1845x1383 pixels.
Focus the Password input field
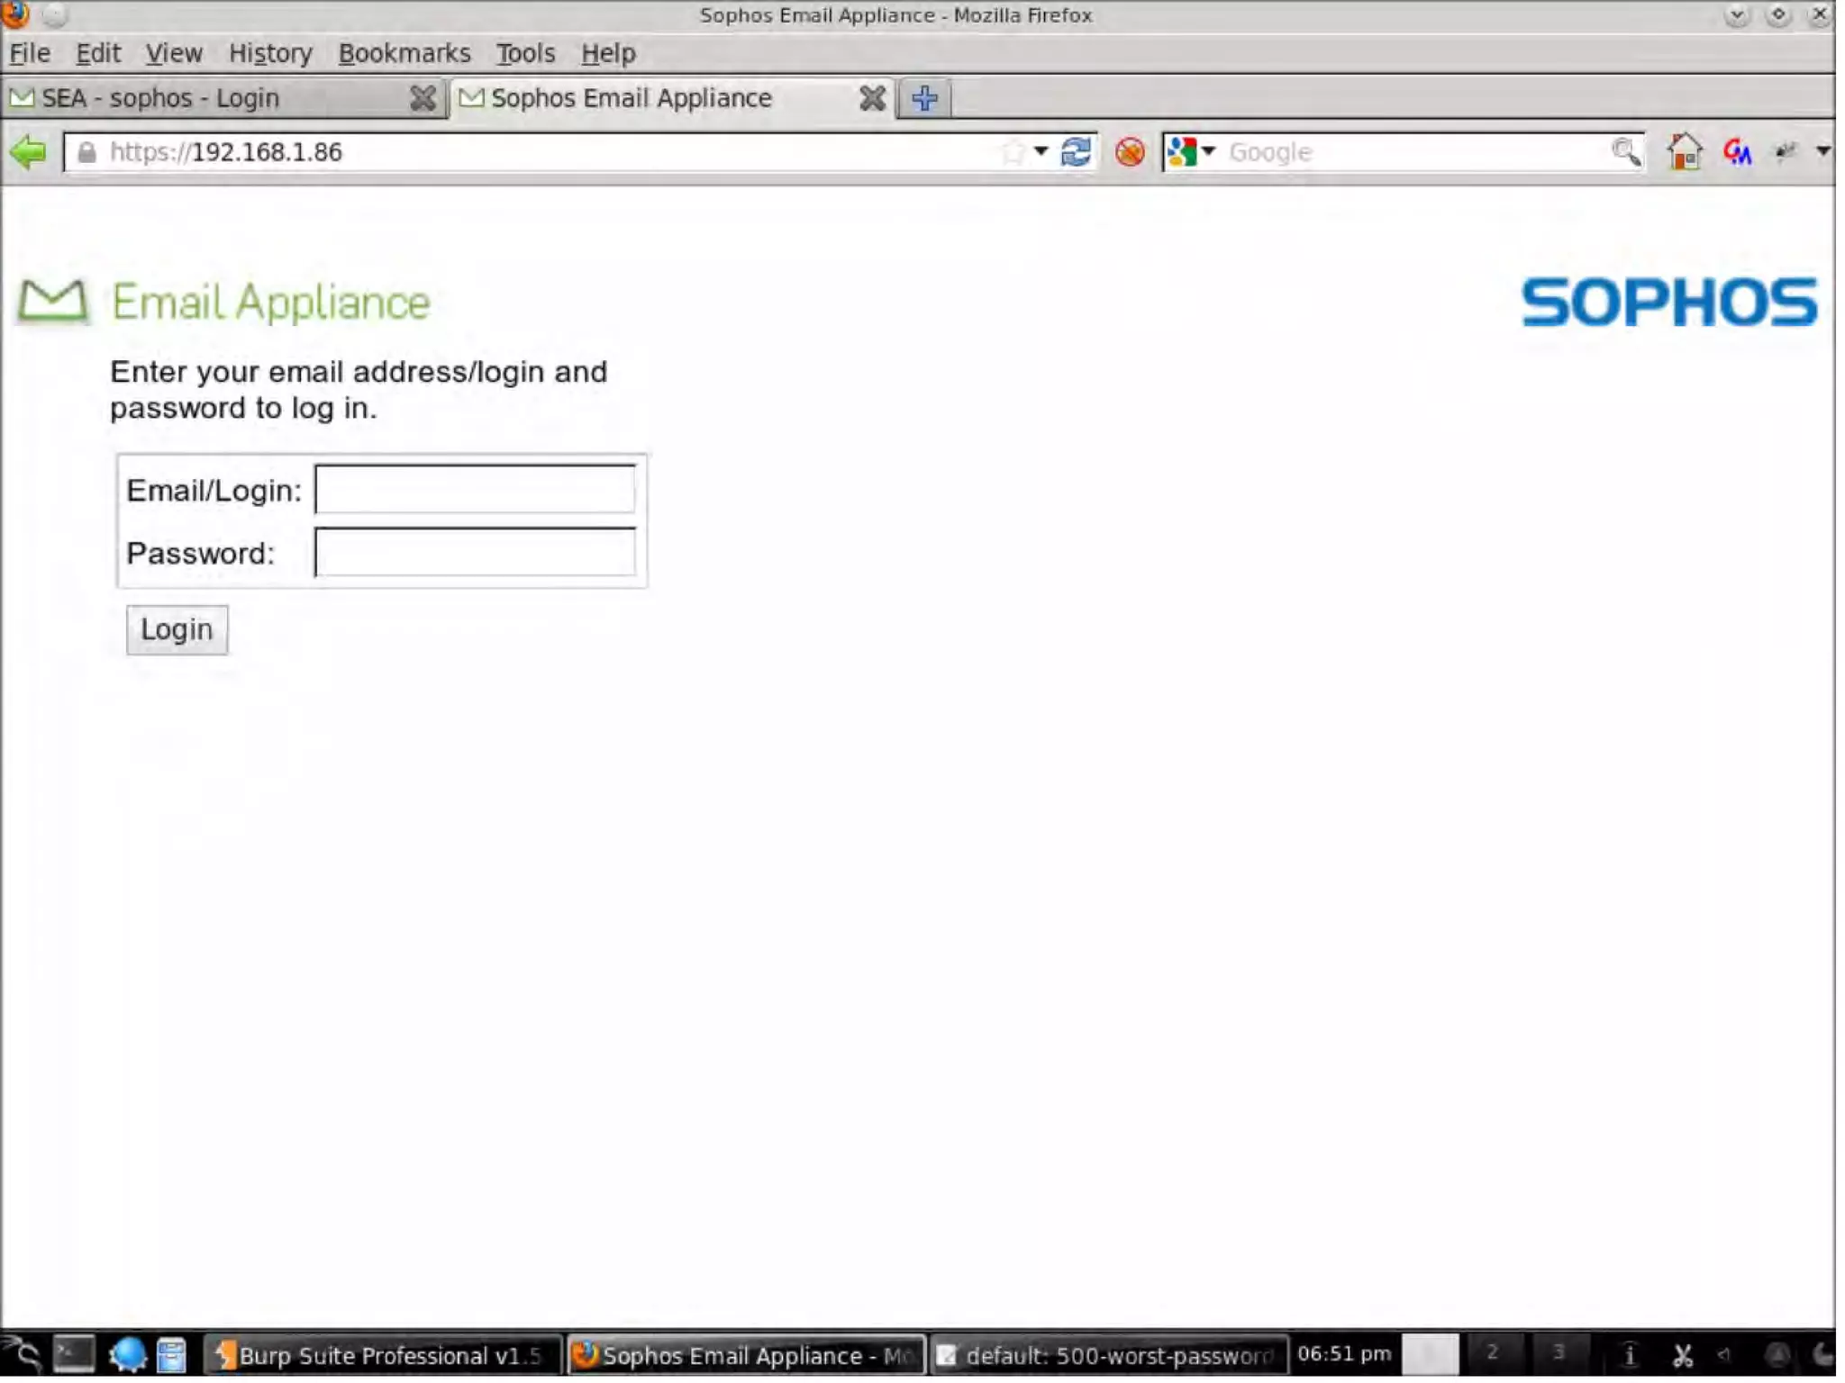click(475, 551)
